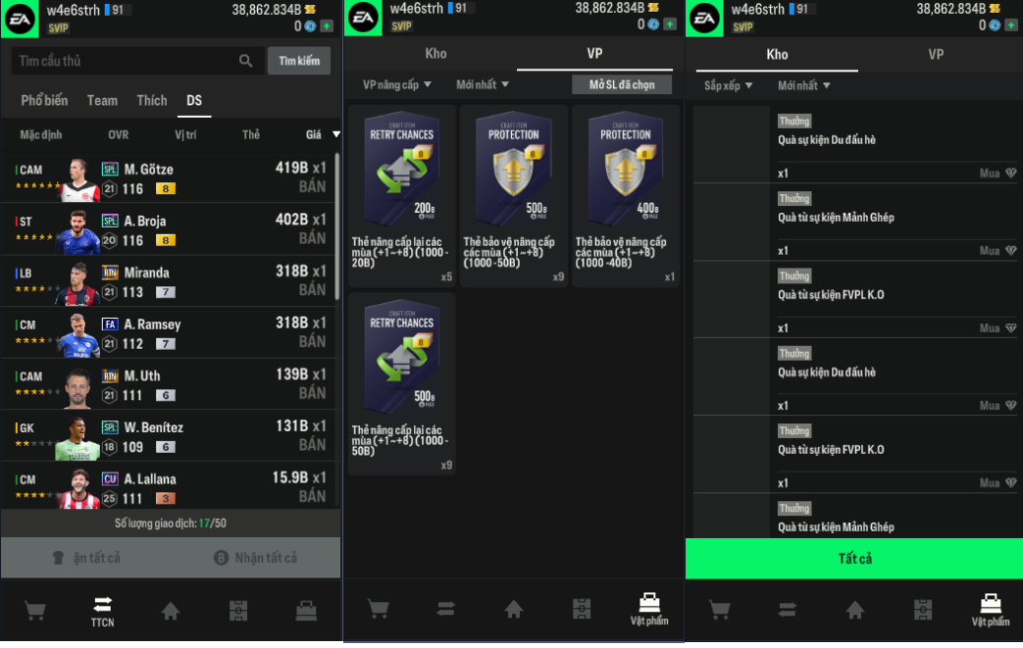1023x648 pixels.
Task: Open TTCN transfer market icon
Action: pyautogui.click(x=102, y=612)
